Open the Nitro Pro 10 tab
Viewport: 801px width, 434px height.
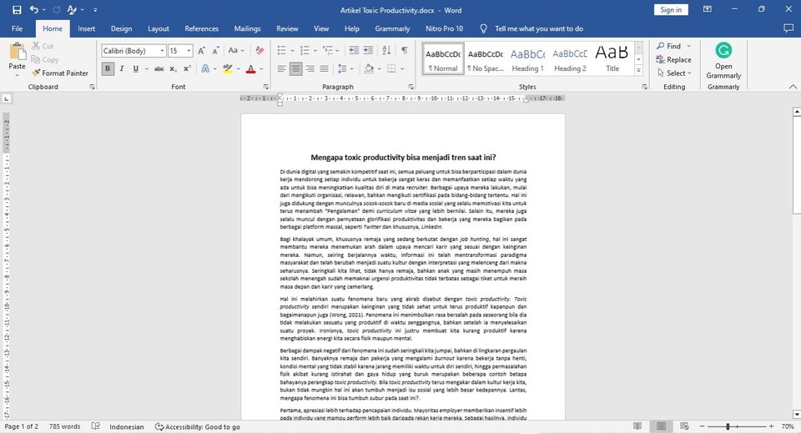(444, 28)
